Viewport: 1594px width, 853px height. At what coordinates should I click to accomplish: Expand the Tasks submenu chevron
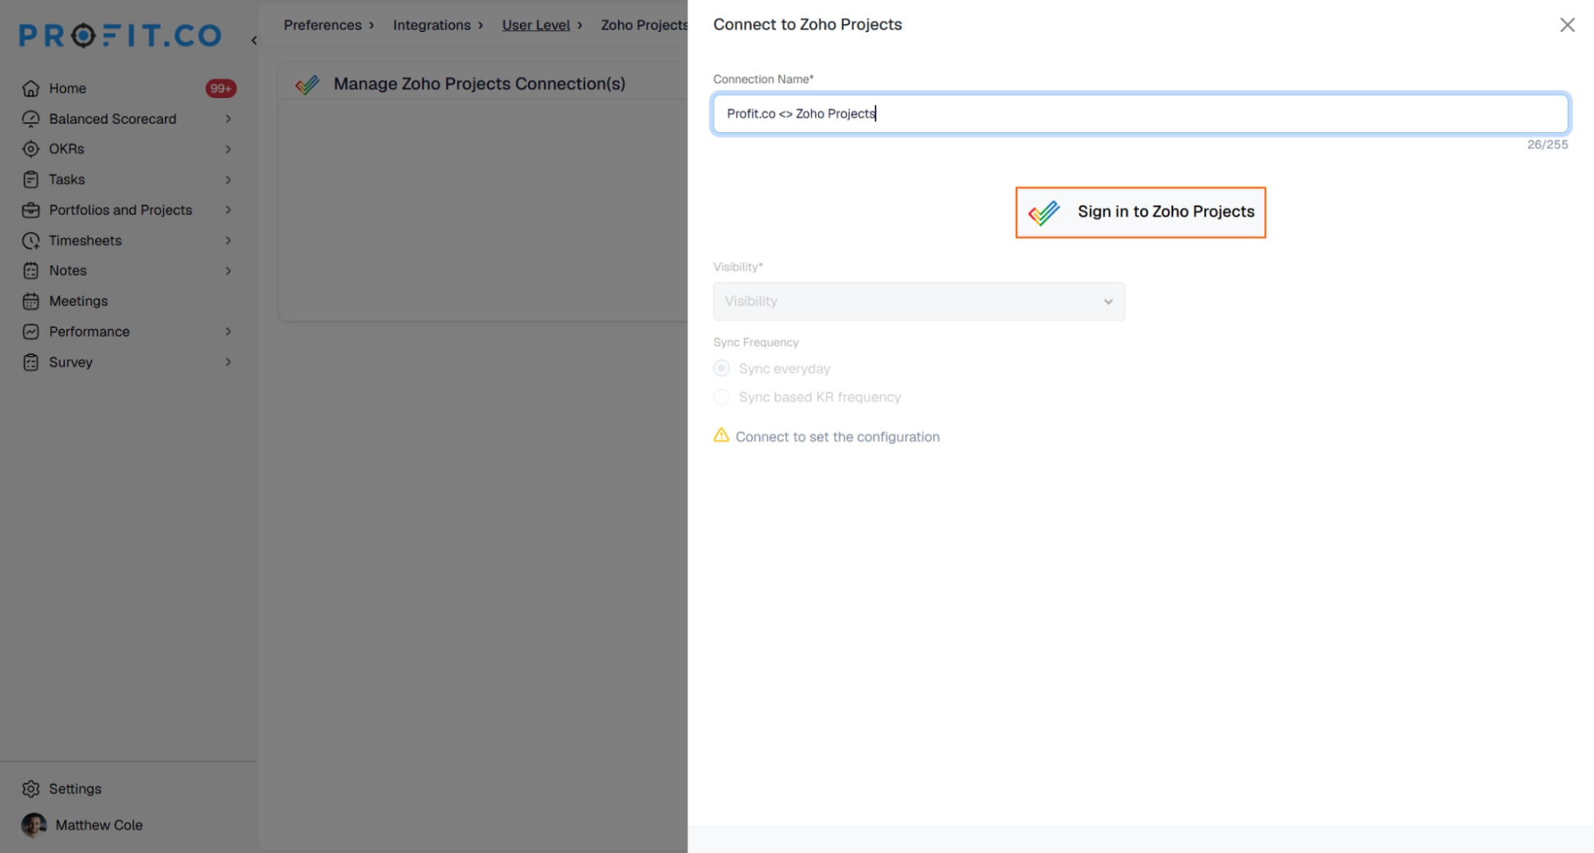(x=228, y=179)
